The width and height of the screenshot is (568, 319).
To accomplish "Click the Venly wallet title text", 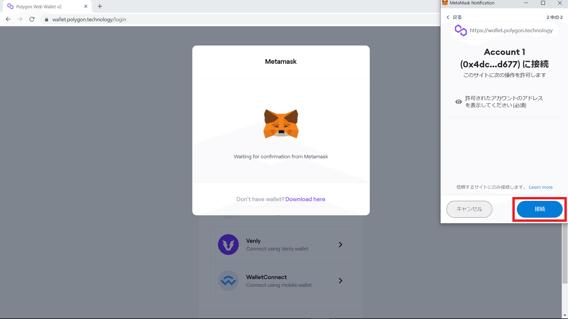I will (x=253, y=241).
